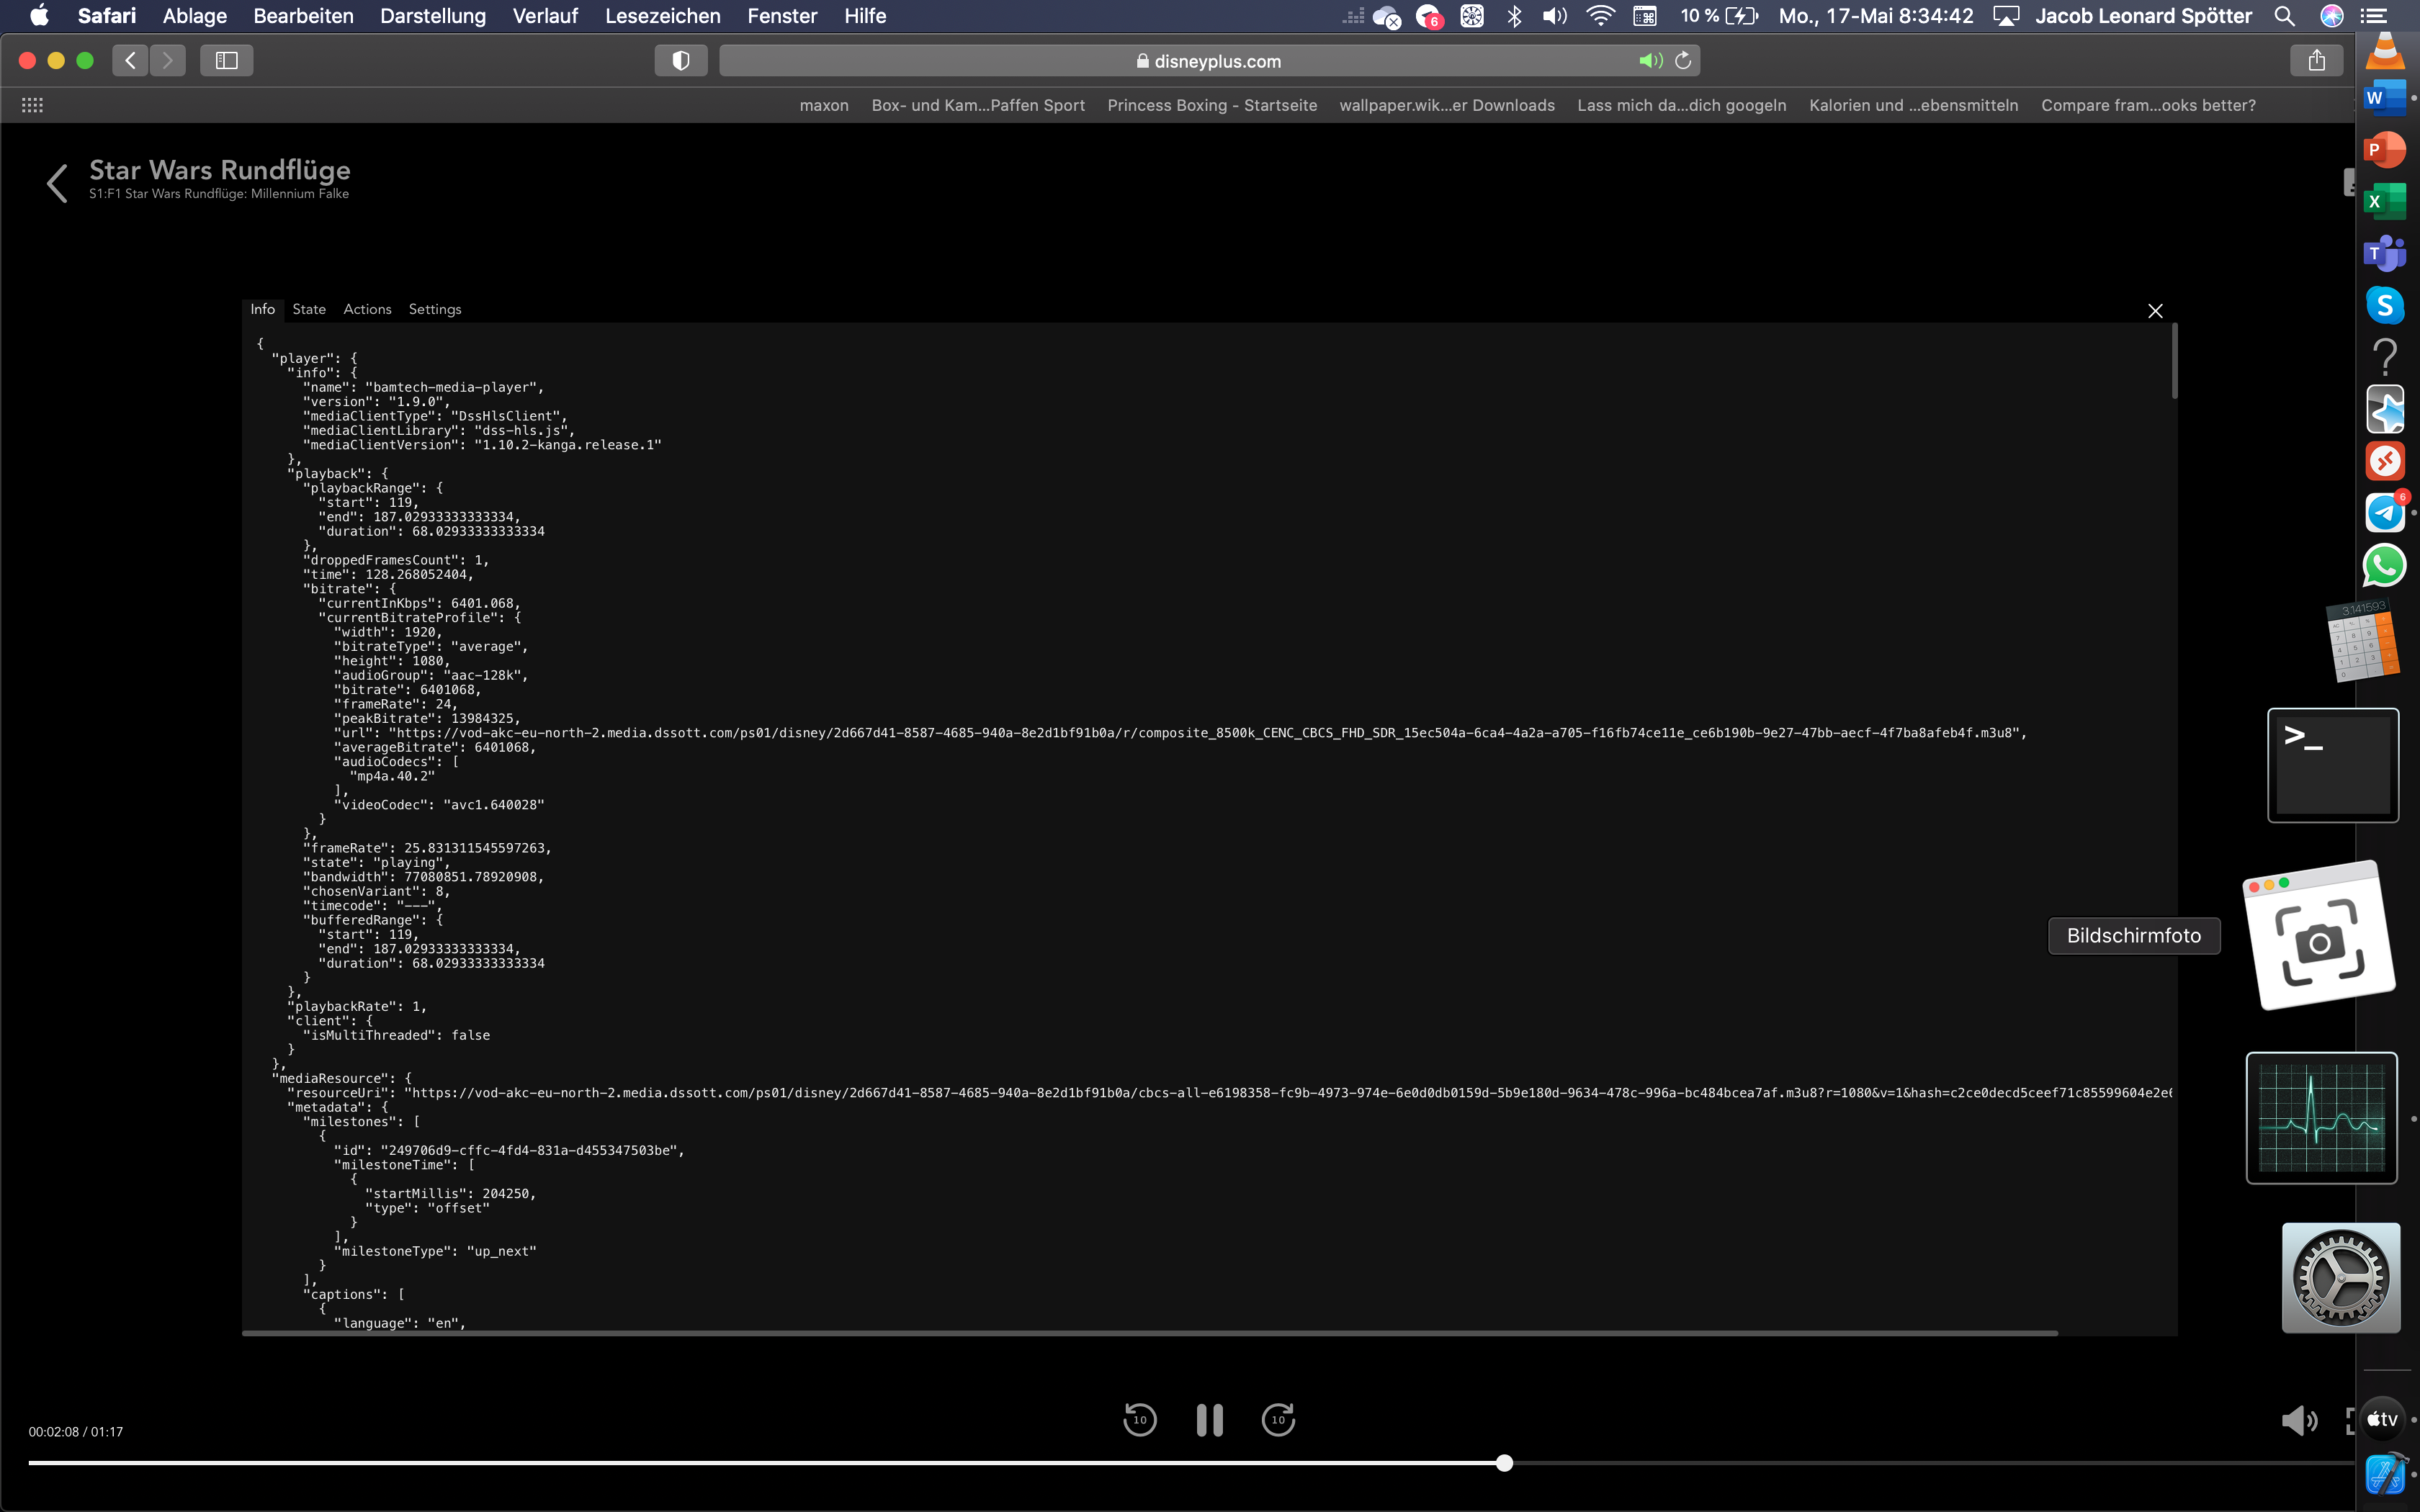Open the Lesezeichen menu

click(x=662, y=16)
